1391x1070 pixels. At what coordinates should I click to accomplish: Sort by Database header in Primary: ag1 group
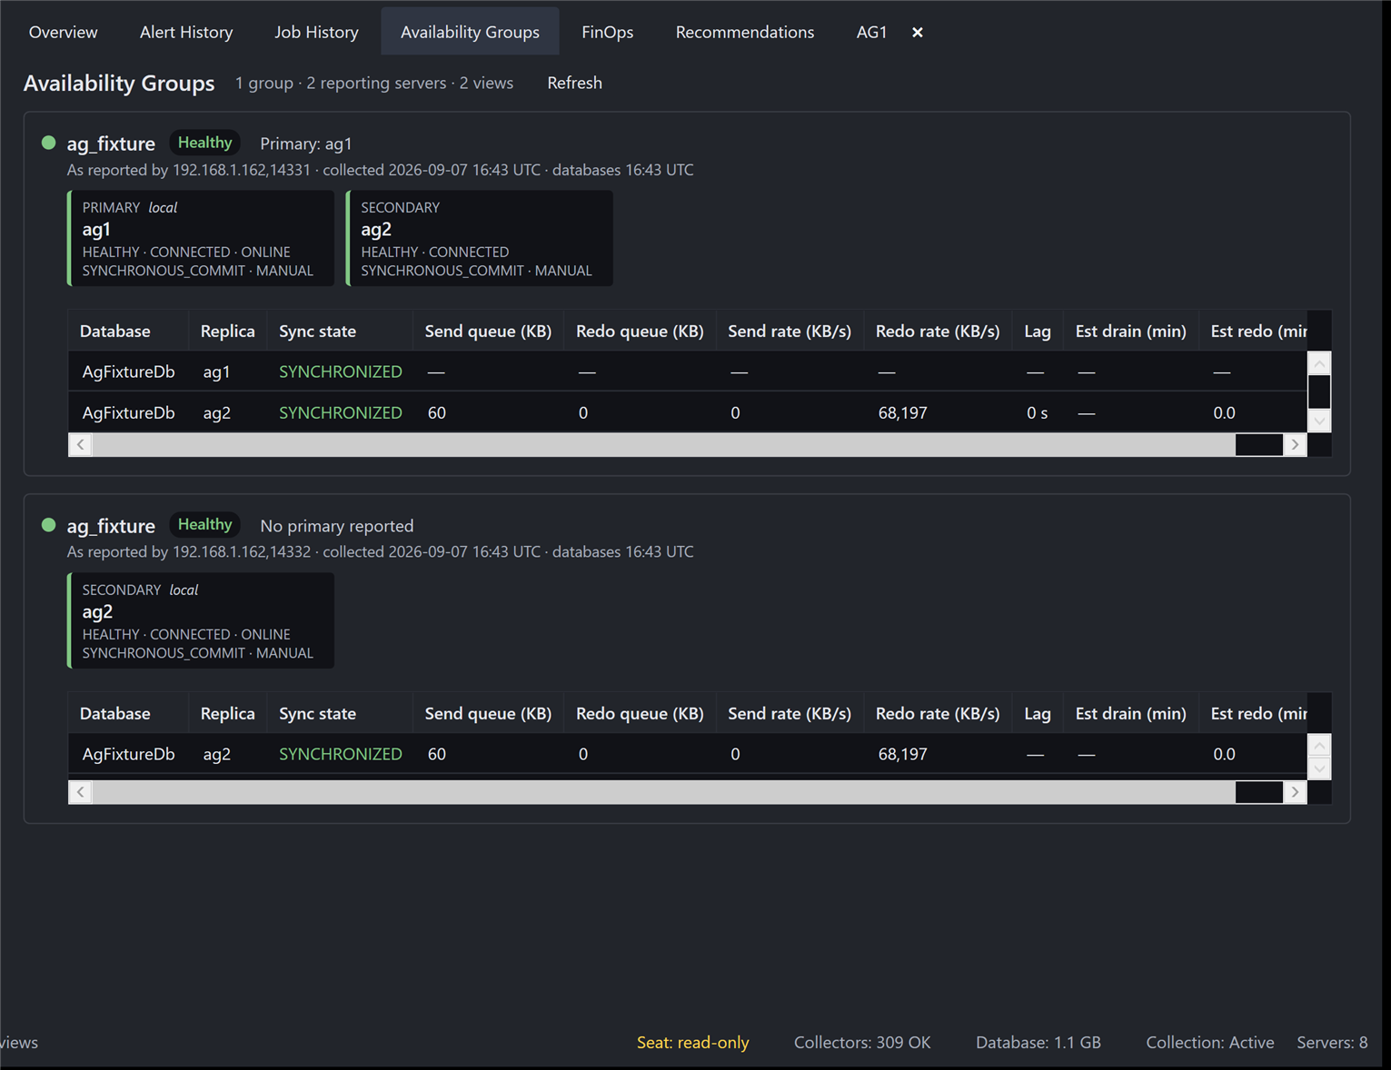(128, 331)
